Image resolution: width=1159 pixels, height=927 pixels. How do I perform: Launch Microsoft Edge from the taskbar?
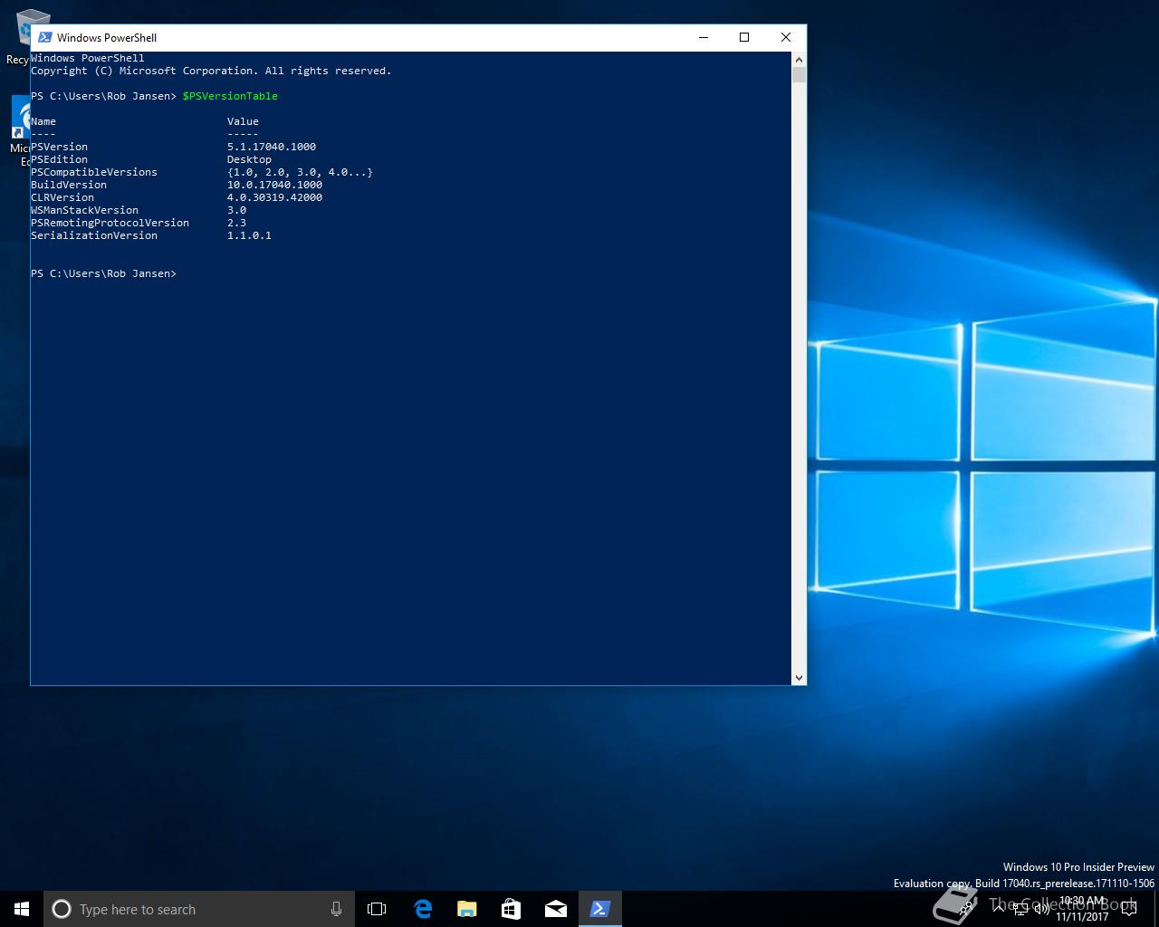click(422, 909)
